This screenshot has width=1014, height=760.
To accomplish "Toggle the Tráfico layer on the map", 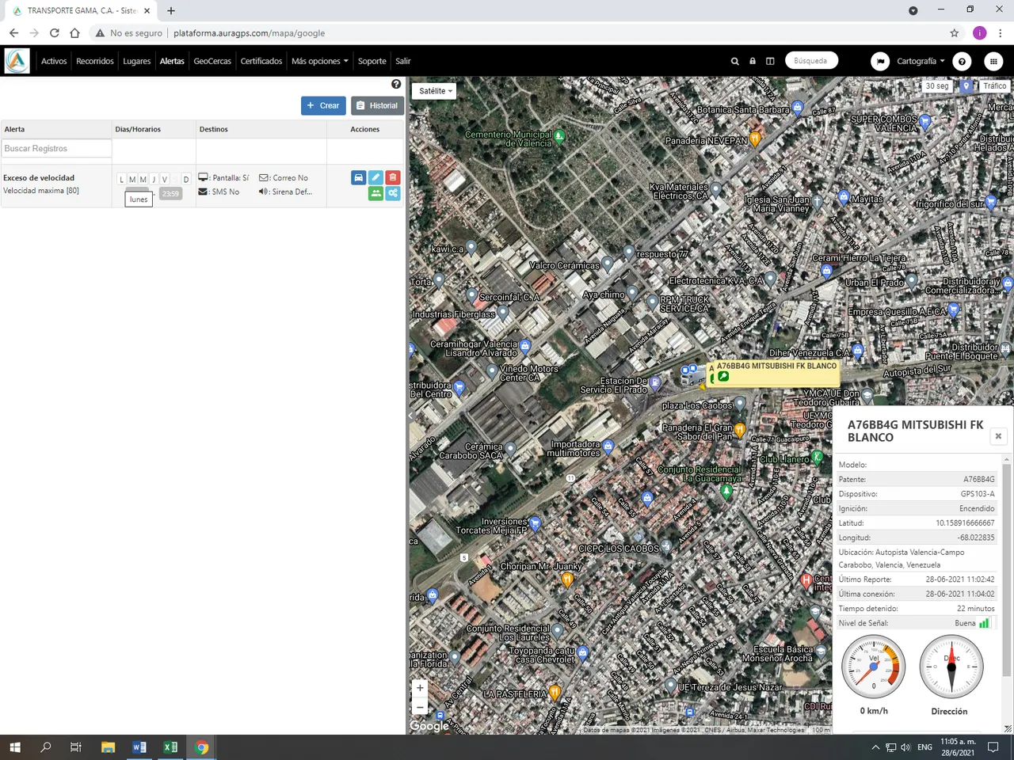I will (x=995, y=86).
